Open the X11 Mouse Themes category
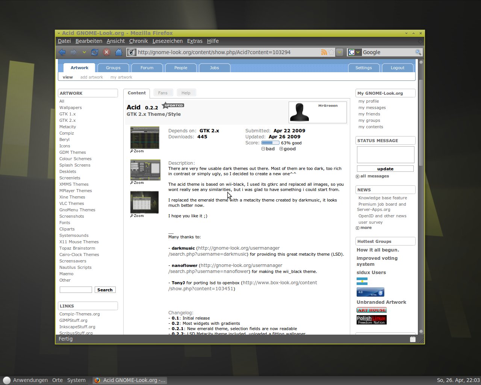This screenshot has width=481, height=385. tap(79, 242)
